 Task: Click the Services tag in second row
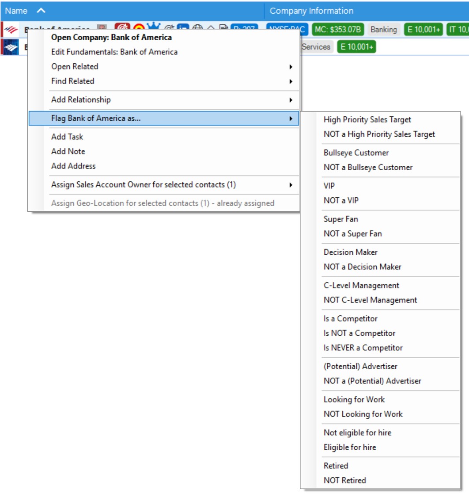pyautogui.click(x=316, y=47)
